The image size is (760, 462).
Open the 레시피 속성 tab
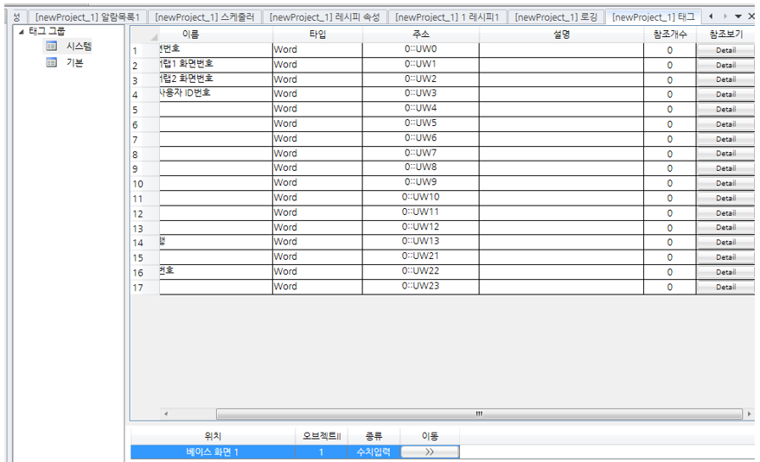point(325,17)
